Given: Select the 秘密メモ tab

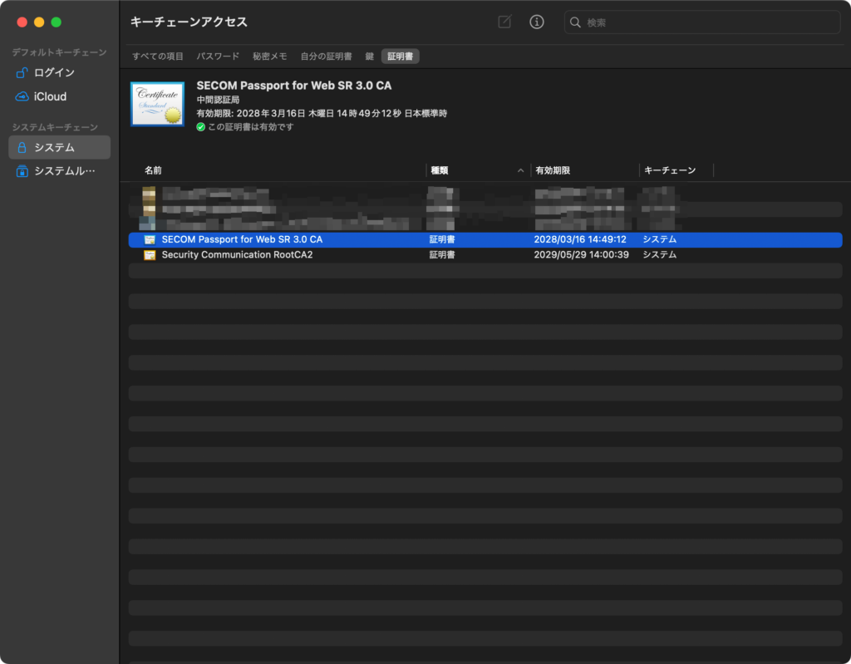Looking at the screenshot, I should pos(270,57).
